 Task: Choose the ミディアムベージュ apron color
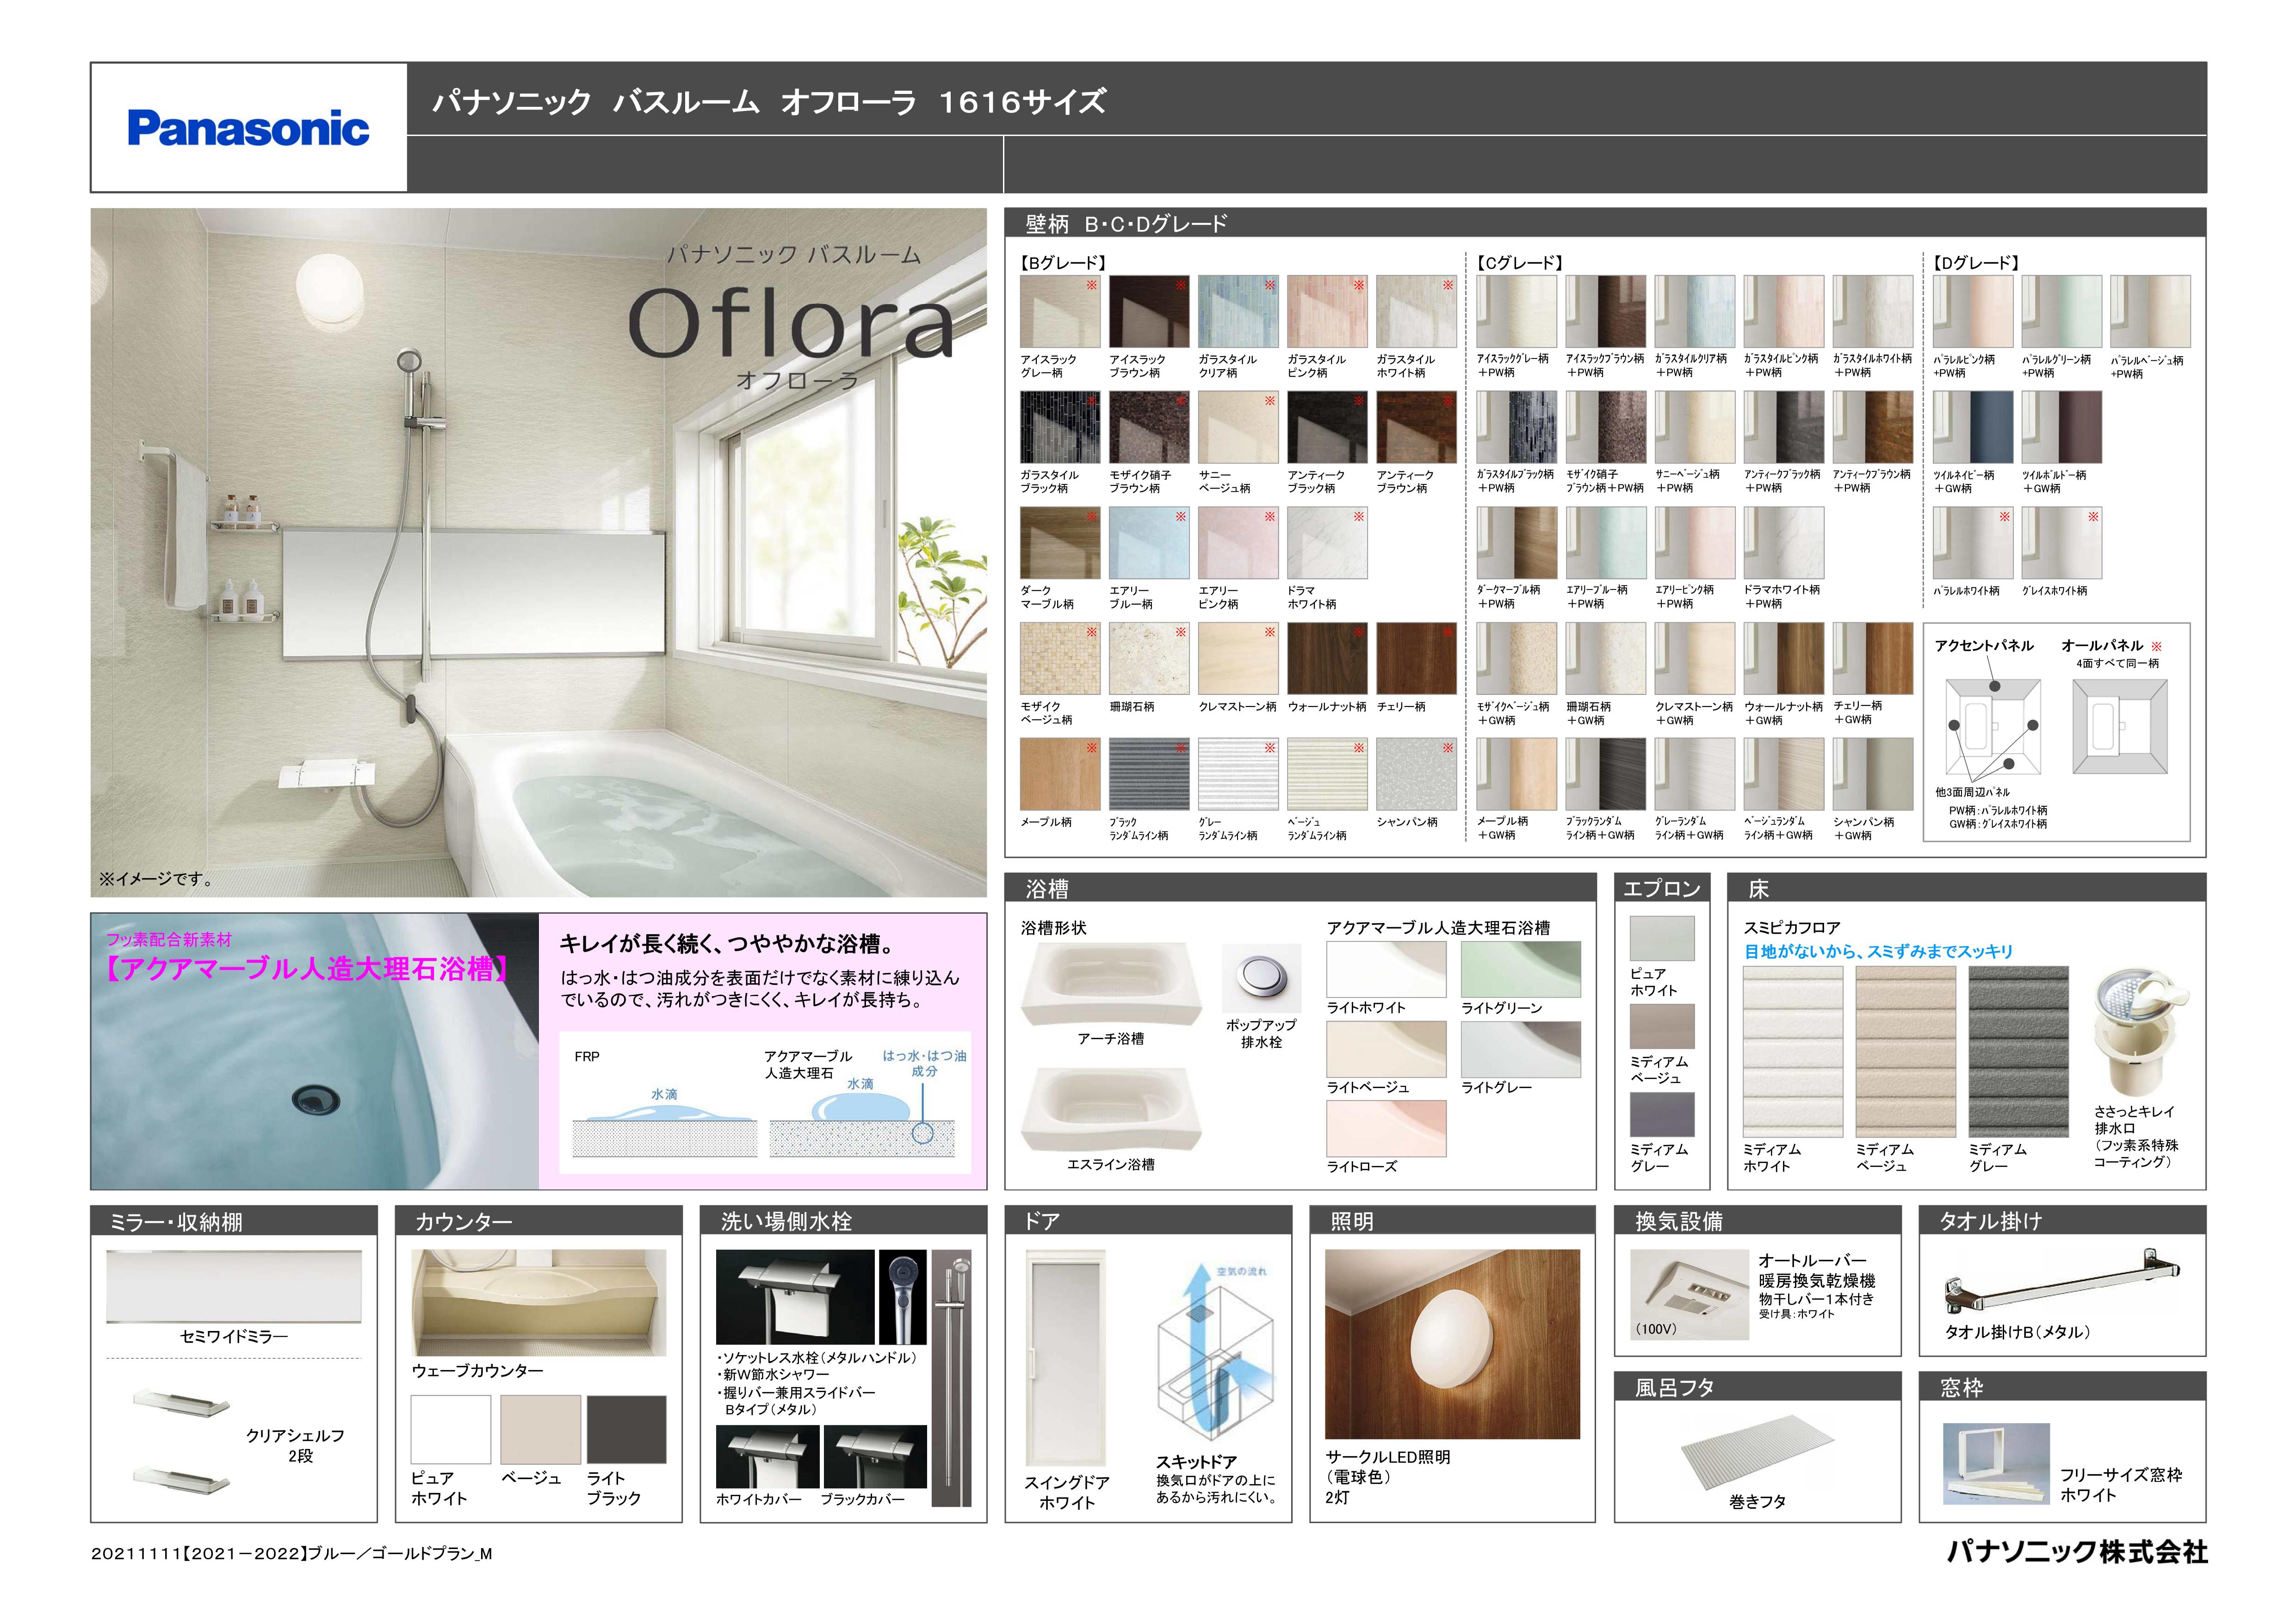(x=1662, y=1026)
